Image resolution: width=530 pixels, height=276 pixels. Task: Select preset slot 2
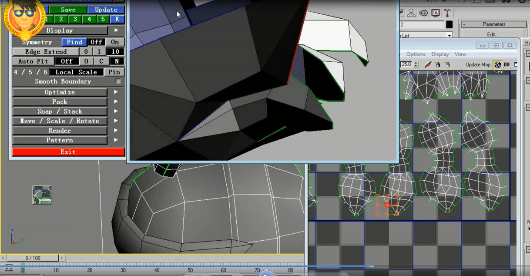pos(61,19)
